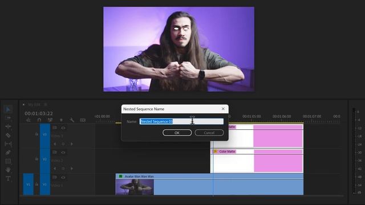Cancel the Nested Sequence Name dialog
The height and width of the screenshot is (205, 365).
209,133
